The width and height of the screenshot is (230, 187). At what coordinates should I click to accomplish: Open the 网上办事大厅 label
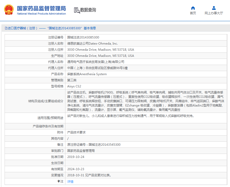[x=214, y=13]
